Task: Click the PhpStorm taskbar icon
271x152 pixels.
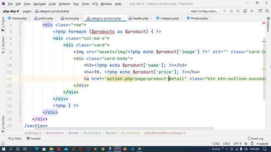Action: click(x=117, y=149)
